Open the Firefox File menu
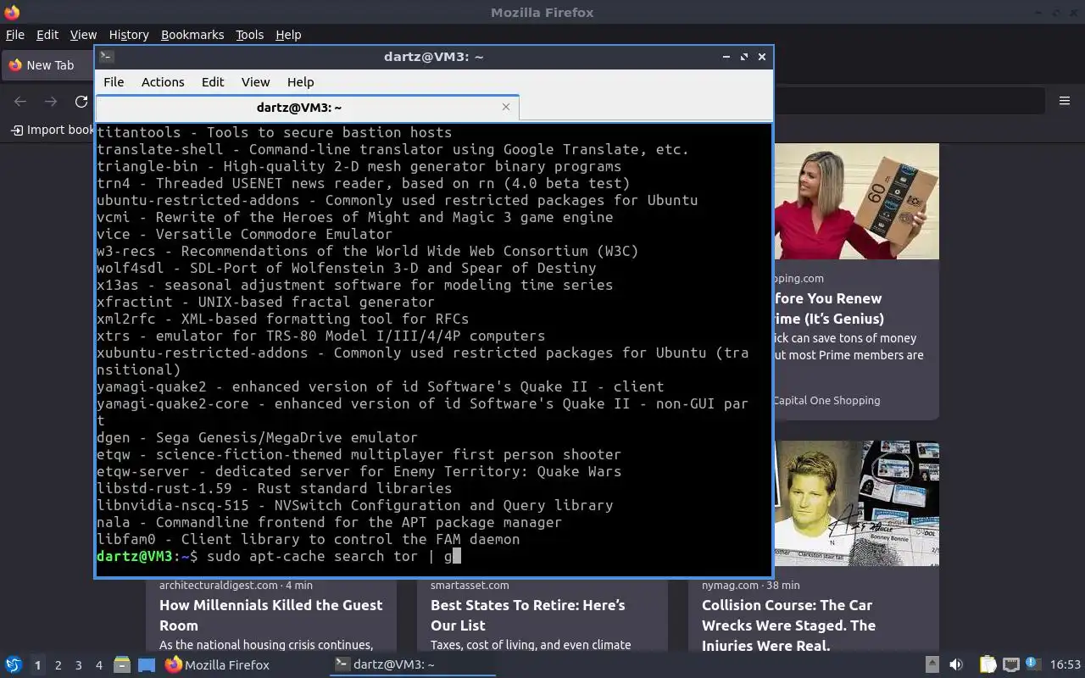This screenshot has height=678, width=1085. [x=15, y=35]
